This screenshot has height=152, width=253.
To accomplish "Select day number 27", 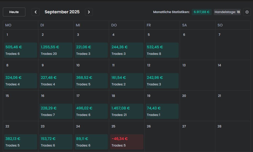I will click(184, 126).
